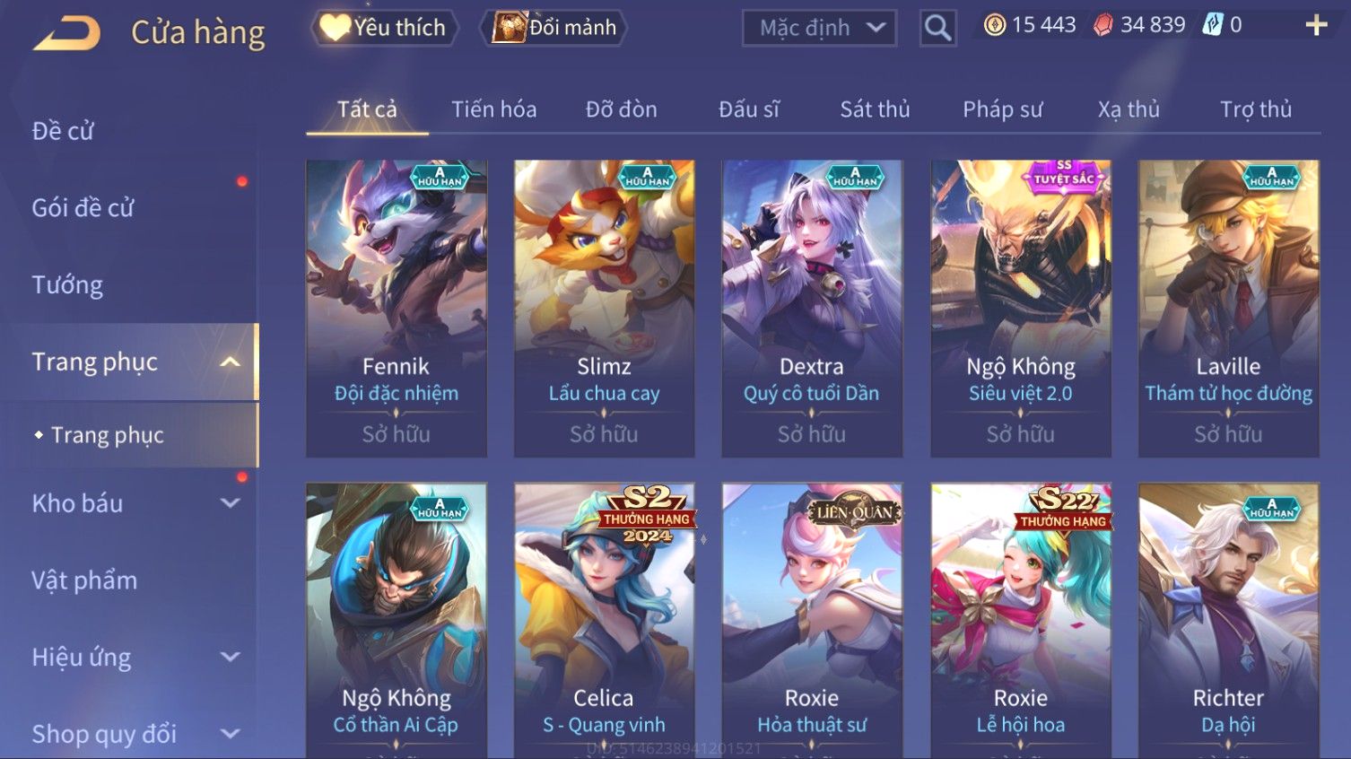Select Dextra Quý cô tuổi Dần skin
The image size is (1351, 759).
tap(812, 309)
